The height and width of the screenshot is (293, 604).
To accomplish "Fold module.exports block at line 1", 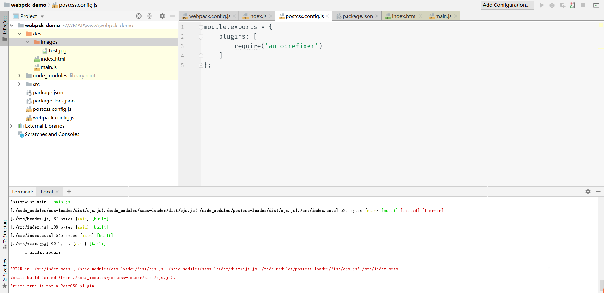I will coord(201,27).
